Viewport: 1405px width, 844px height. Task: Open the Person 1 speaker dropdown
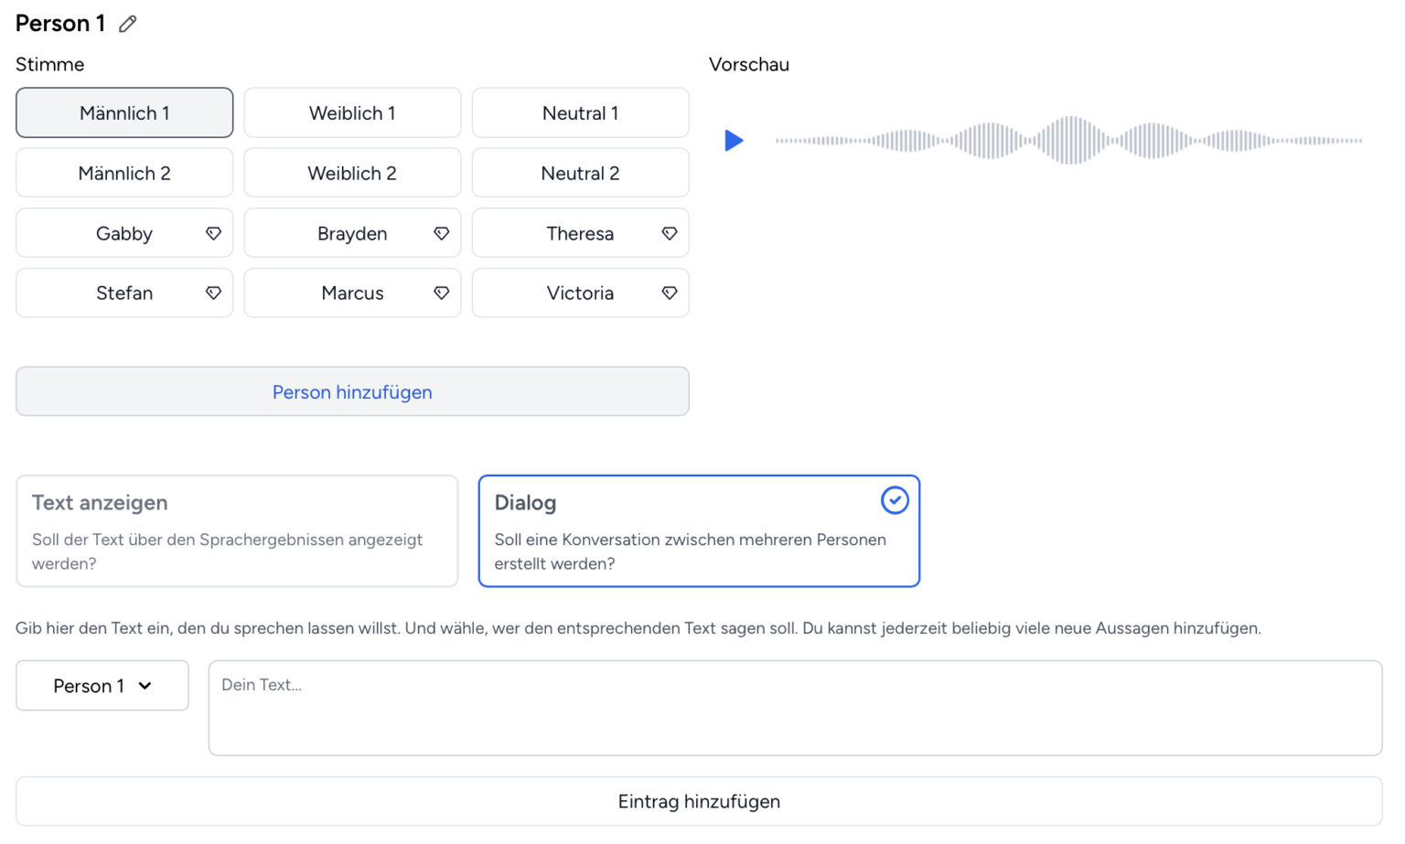102,686
